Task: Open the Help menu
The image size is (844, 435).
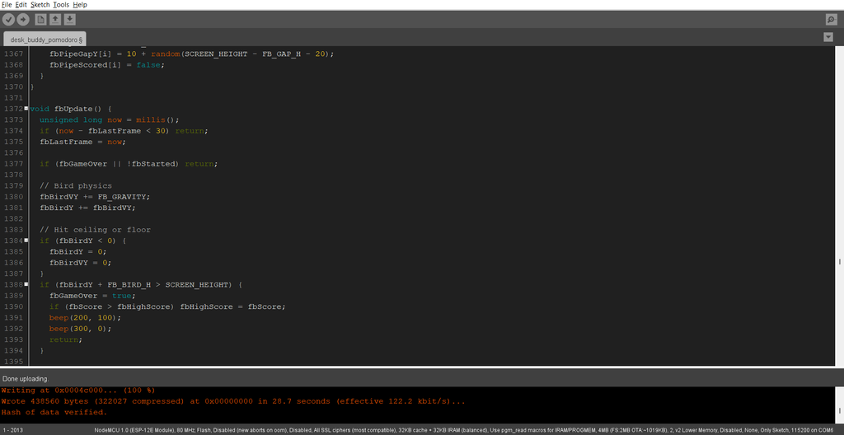Action: pos(80,4)
